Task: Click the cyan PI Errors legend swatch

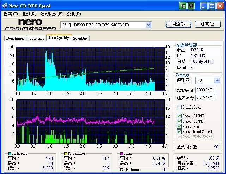Action: point(10,154)
